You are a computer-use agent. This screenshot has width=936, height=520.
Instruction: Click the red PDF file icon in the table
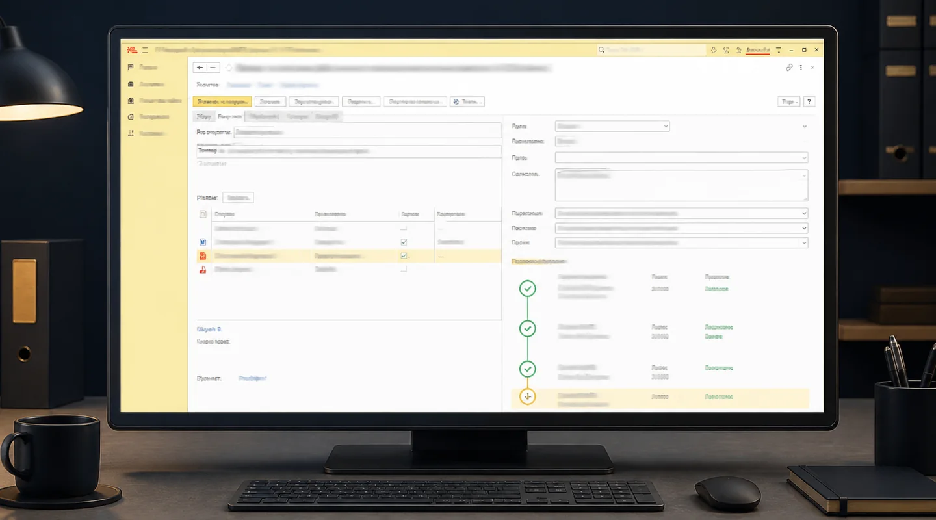pyautogui.click(x=203, y=269)
